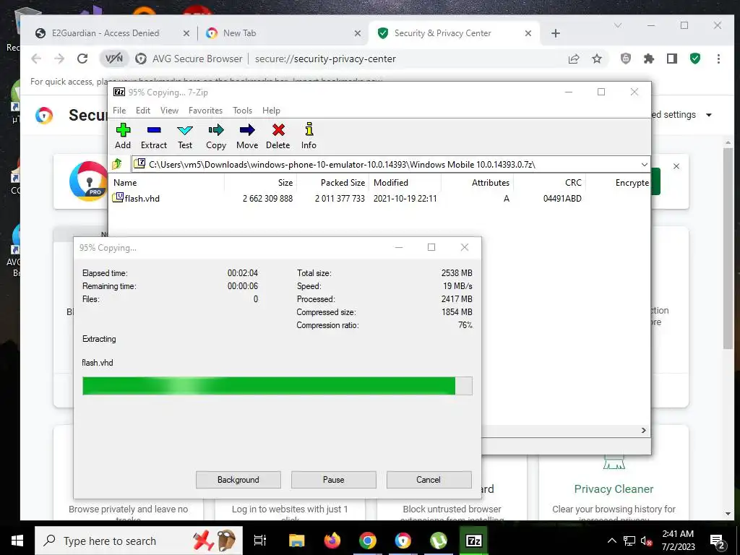
Task: Open a new browser tab
Action: point(556,33)
